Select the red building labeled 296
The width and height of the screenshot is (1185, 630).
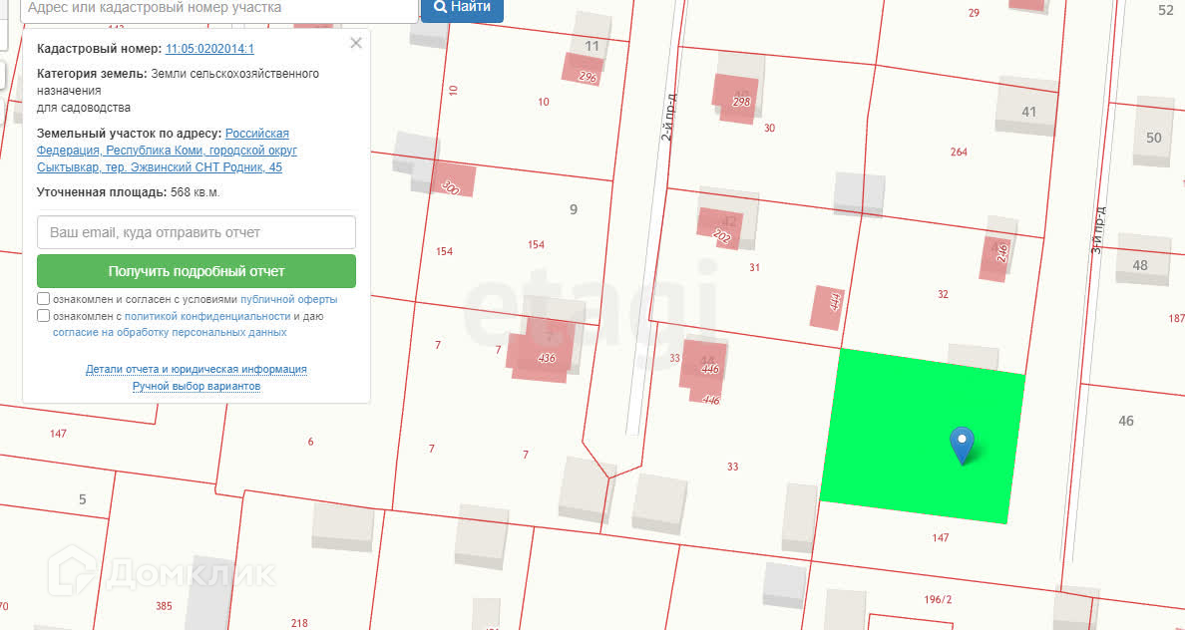click(x=582, y=69)
